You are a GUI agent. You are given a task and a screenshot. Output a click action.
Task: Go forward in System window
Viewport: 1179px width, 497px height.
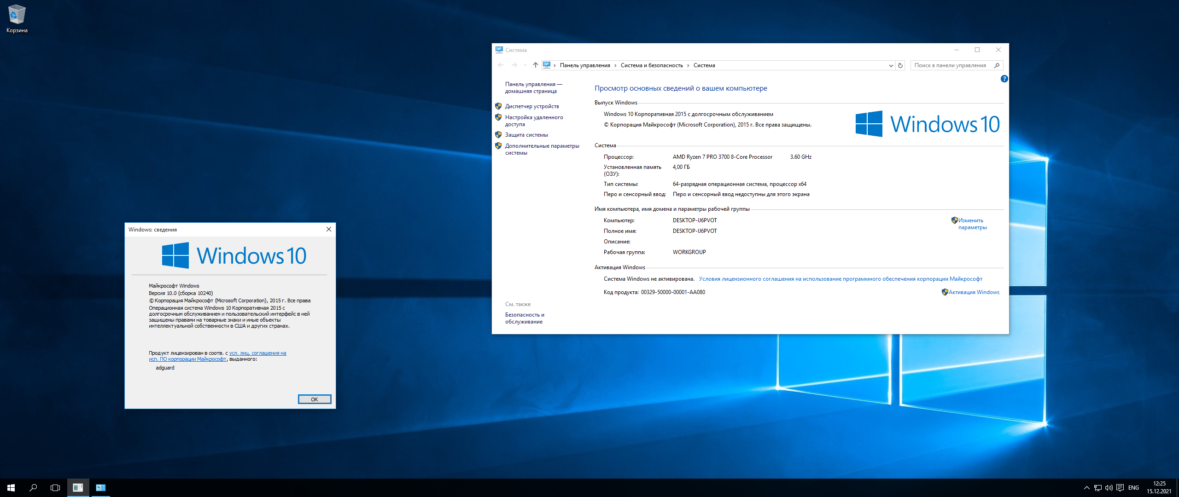pos(514,65)
